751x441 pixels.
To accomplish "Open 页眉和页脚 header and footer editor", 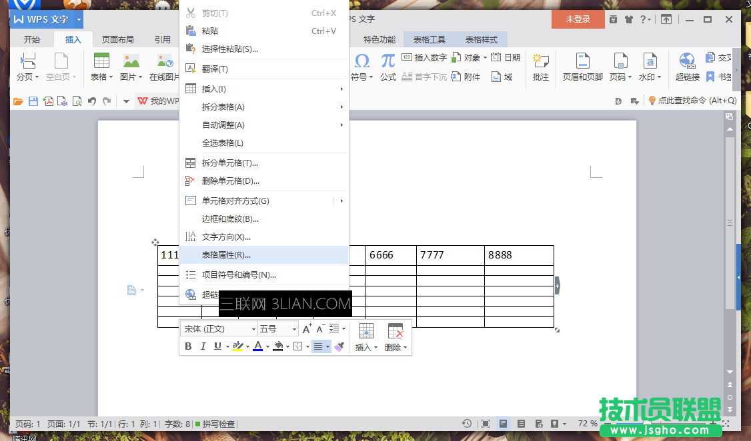I will tap(581, 63).
